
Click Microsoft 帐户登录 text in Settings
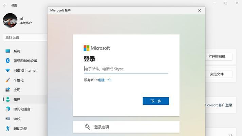(219, 105)
